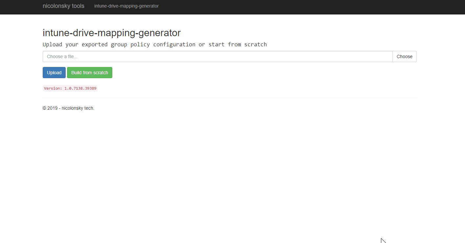The image size is (465, 243).
Task: Click the word "Version:" in the red label
Action: tap(53, 88)
